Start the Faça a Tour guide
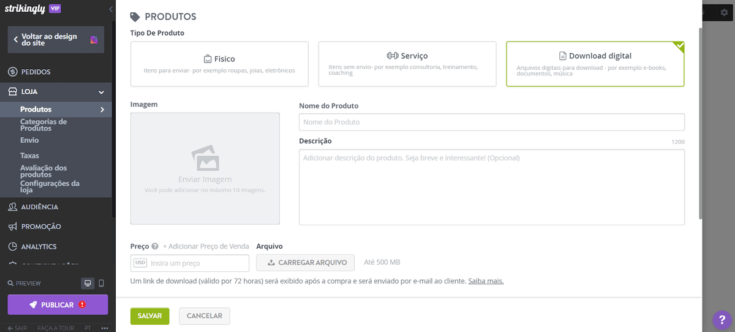 56,328
